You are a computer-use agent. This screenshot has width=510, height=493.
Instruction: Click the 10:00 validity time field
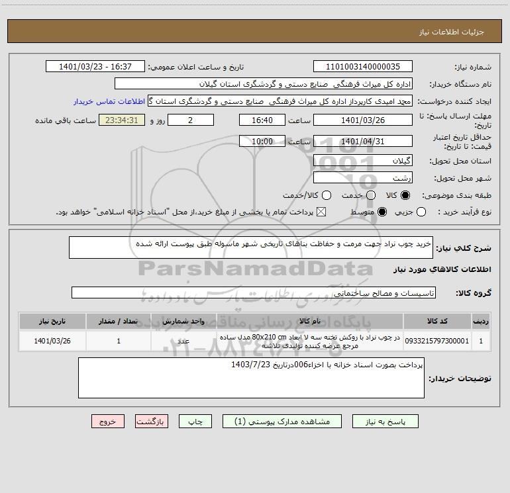click(262, 141)
